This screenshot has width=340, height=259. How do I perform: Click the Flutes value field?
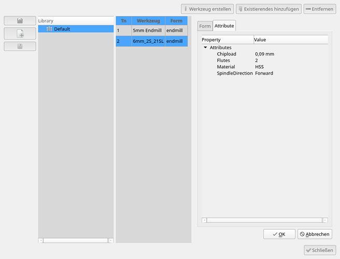click(257, 61)
